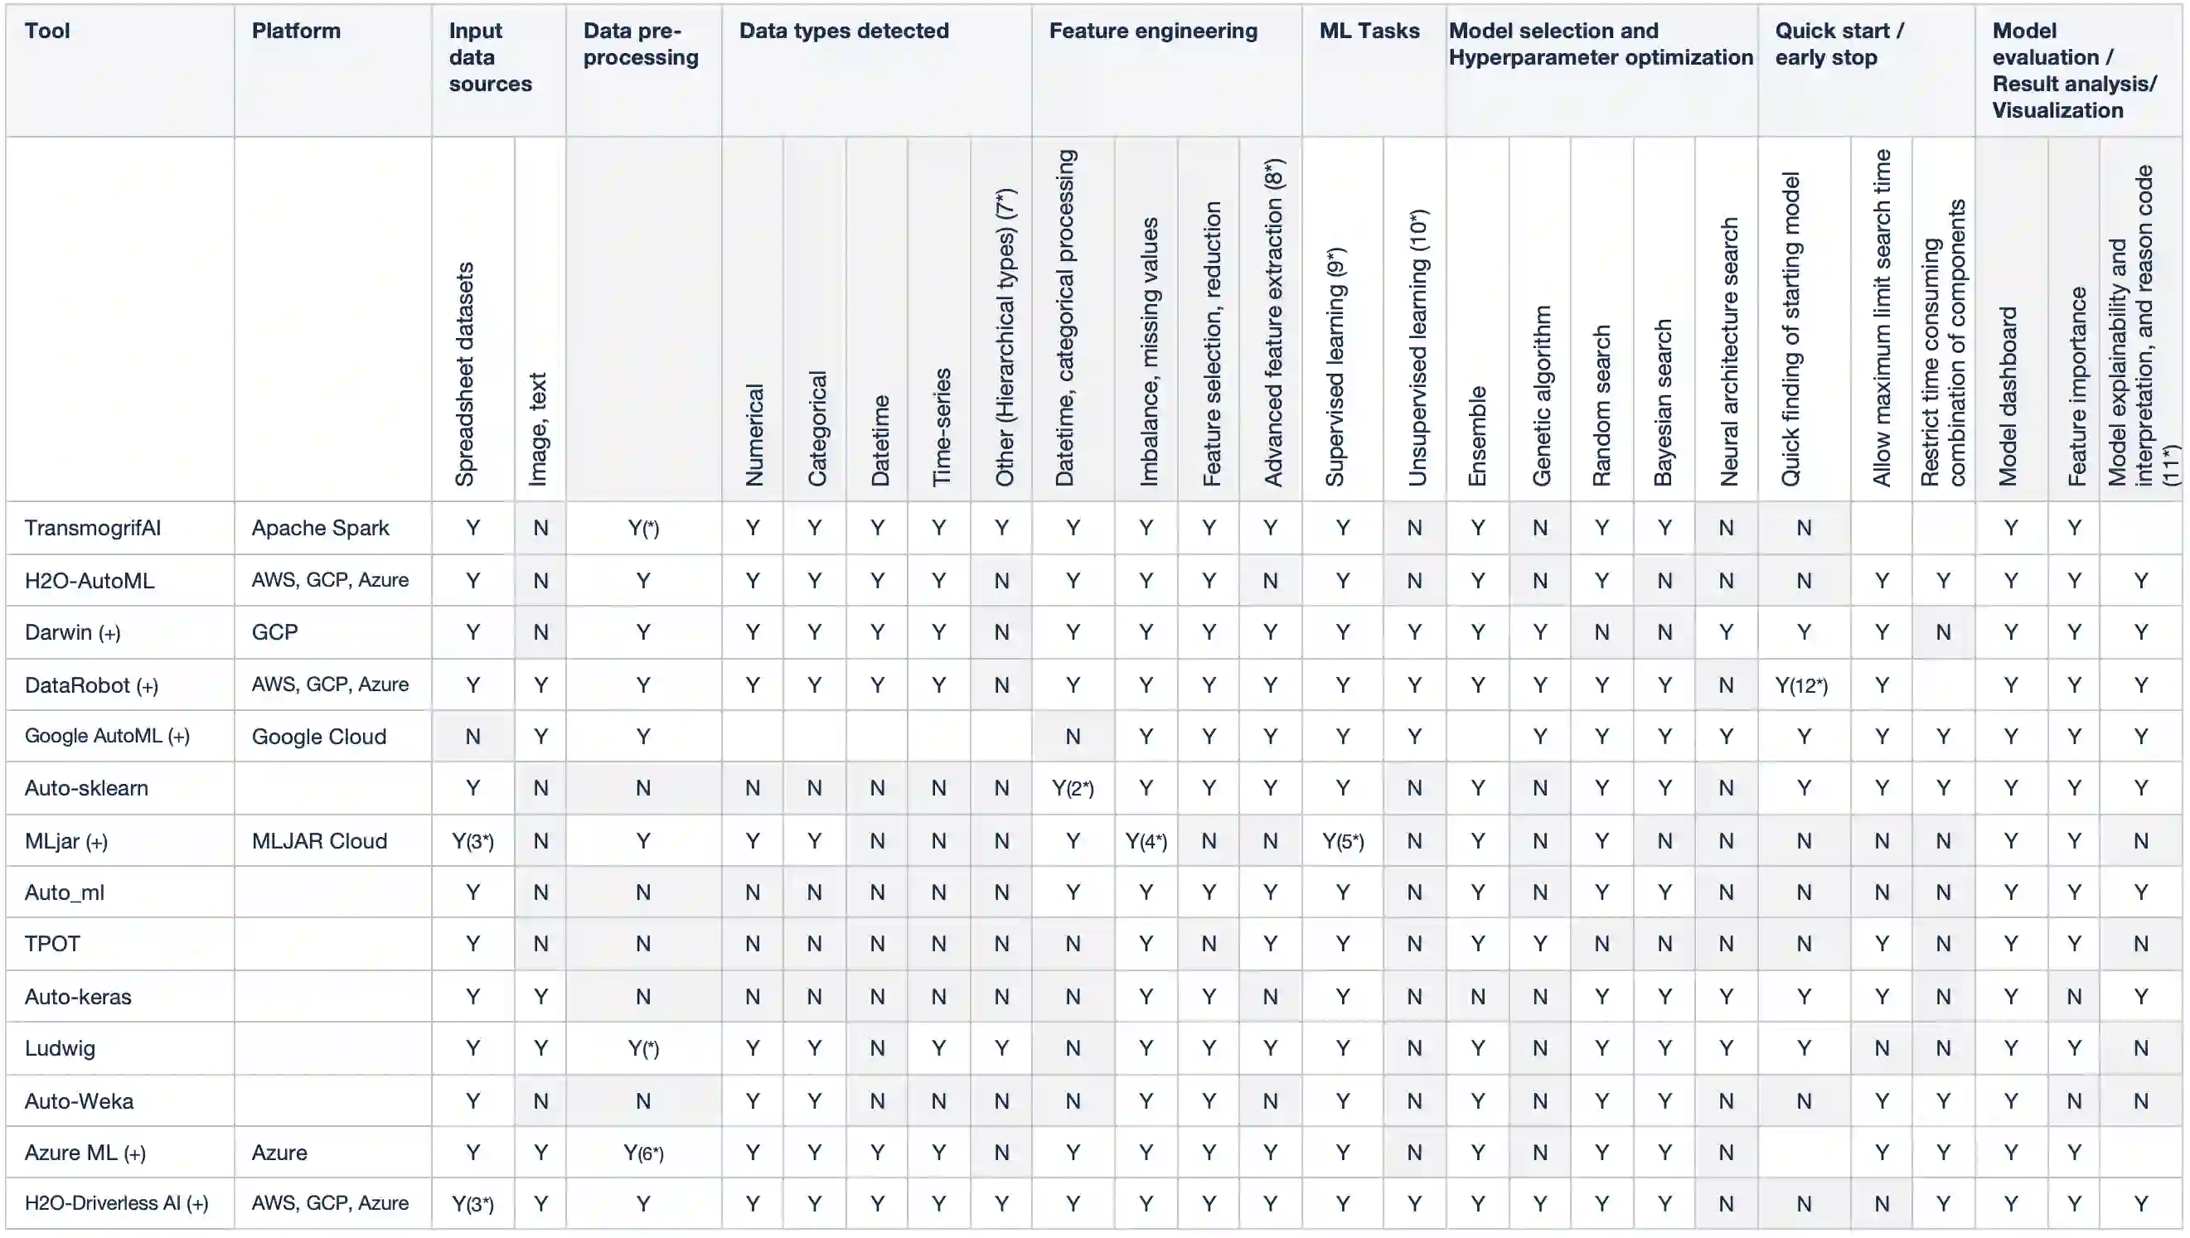Click the 'Y(6*)' cell in Azure ML row

coord(643,1153)
